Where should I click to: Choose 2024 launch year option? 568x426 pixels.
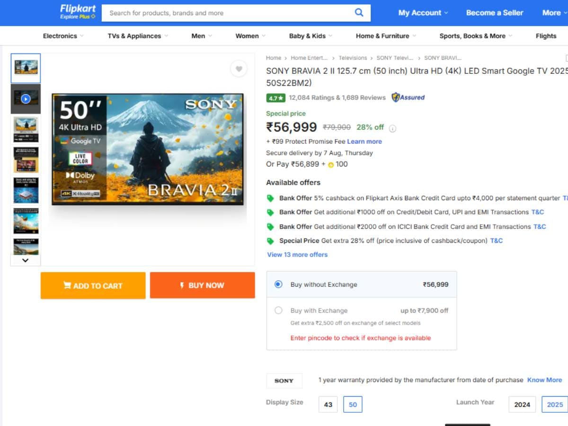point(522,404)
